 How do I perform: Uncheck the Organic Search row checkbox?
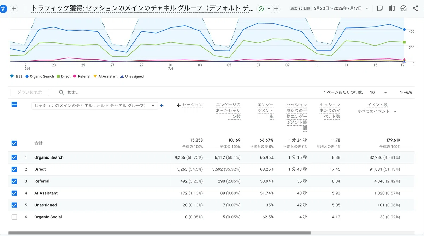click(14, 157)
